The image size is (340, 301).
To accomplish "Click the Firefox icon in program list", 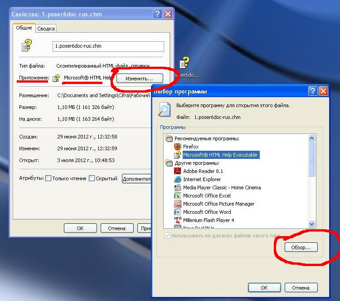I will point(178,147).
